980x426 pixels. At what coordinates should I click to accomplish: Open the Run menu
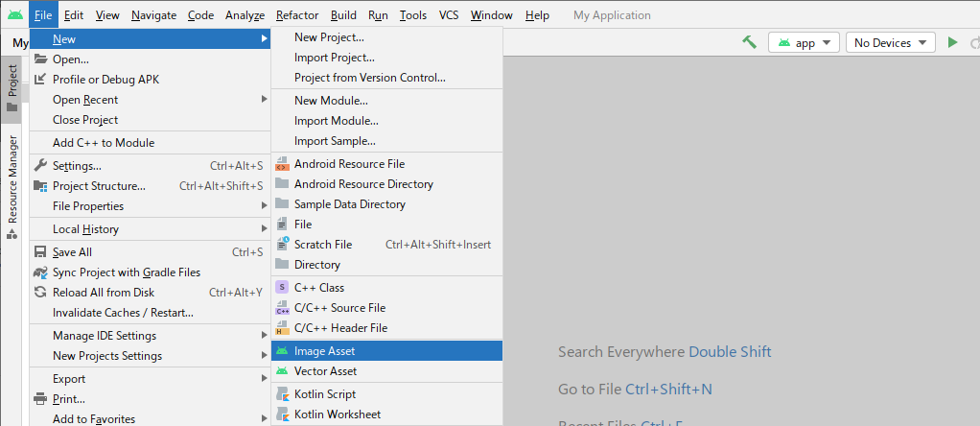tap(378, 15)
